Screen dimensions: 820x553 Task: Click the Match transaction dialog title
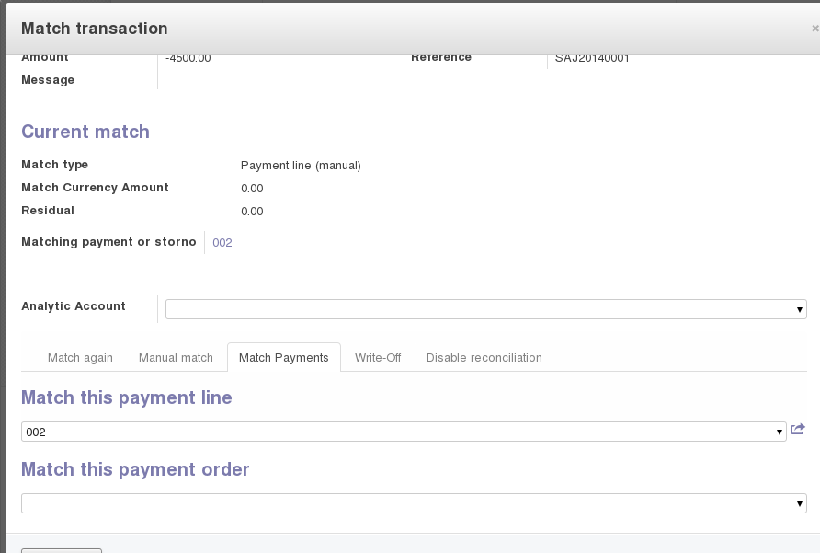click(95, 29)
